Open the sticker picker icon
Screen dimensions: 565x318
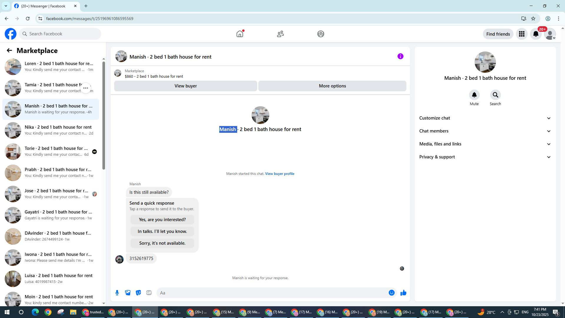pyautogui.click(x=138, y=293)
